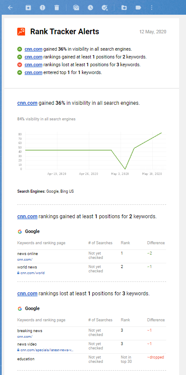Click cnn.com/ link under breaking news
The image size is (186, 375).
tap(25, 336)
